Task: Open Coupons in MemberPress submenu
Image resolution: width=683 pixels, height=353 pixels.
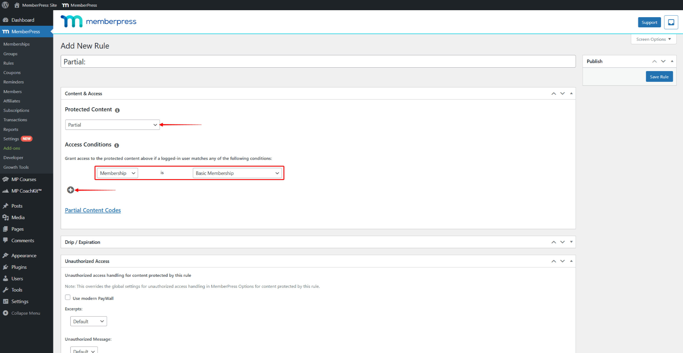Action: pos(12,72)
